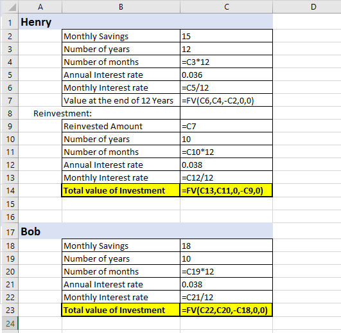Click the 0.036 annual interest rate cell
Image resolution: width=341 pixels, height=333 pixels.
click(227, 75)
